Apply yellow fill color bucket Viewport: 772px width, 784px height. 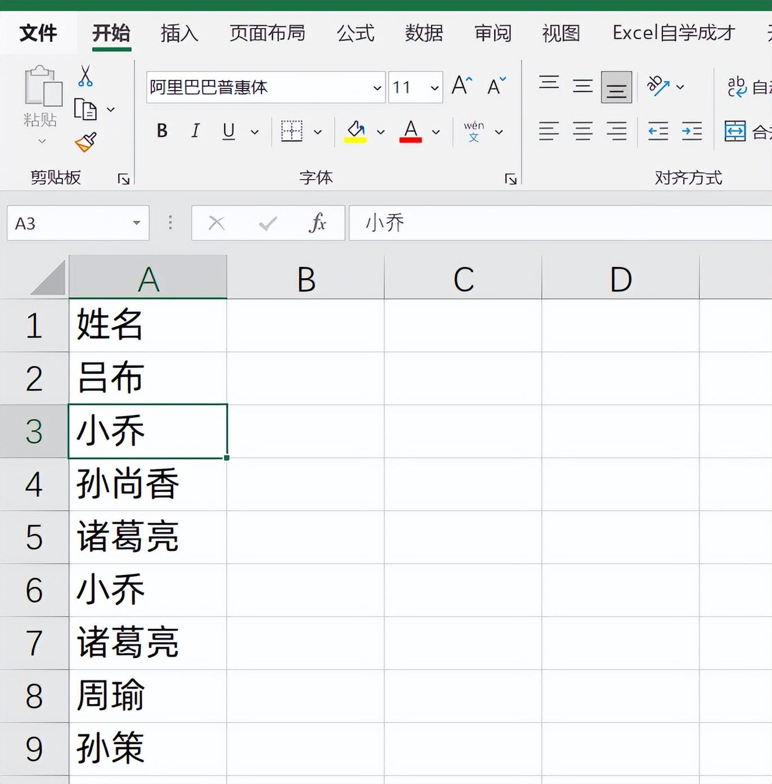pyautogui.click(x=356, y=131)
